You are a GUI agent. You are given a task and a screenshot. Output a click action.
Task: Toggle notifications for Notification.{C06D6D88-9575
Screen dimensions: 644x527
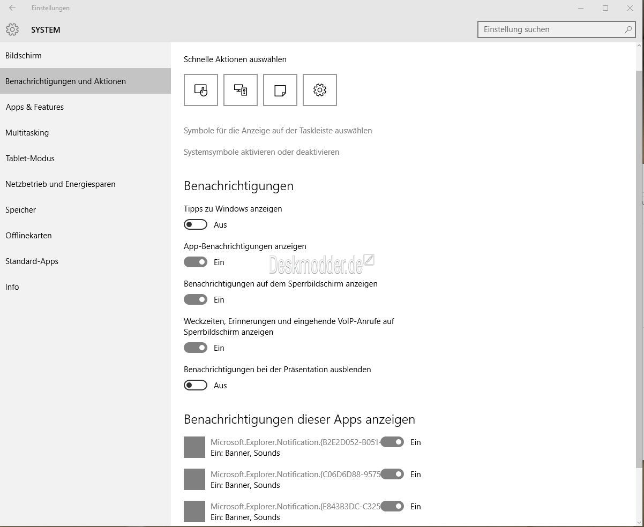click(x=392, y=474)
